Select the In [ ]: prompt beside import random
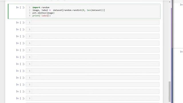 point(20,7)
